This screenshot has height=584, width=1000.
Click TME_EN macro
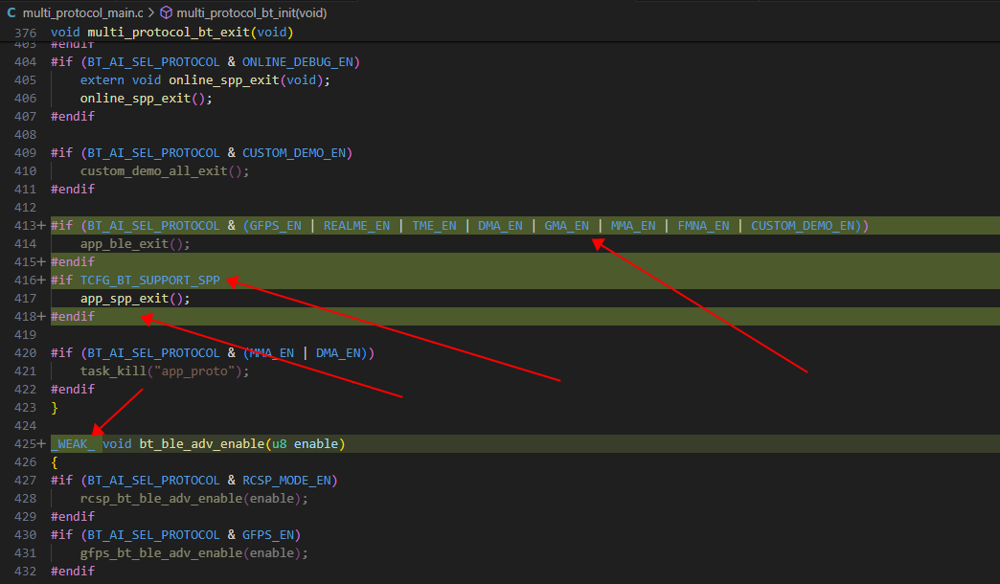coord(434,226)
